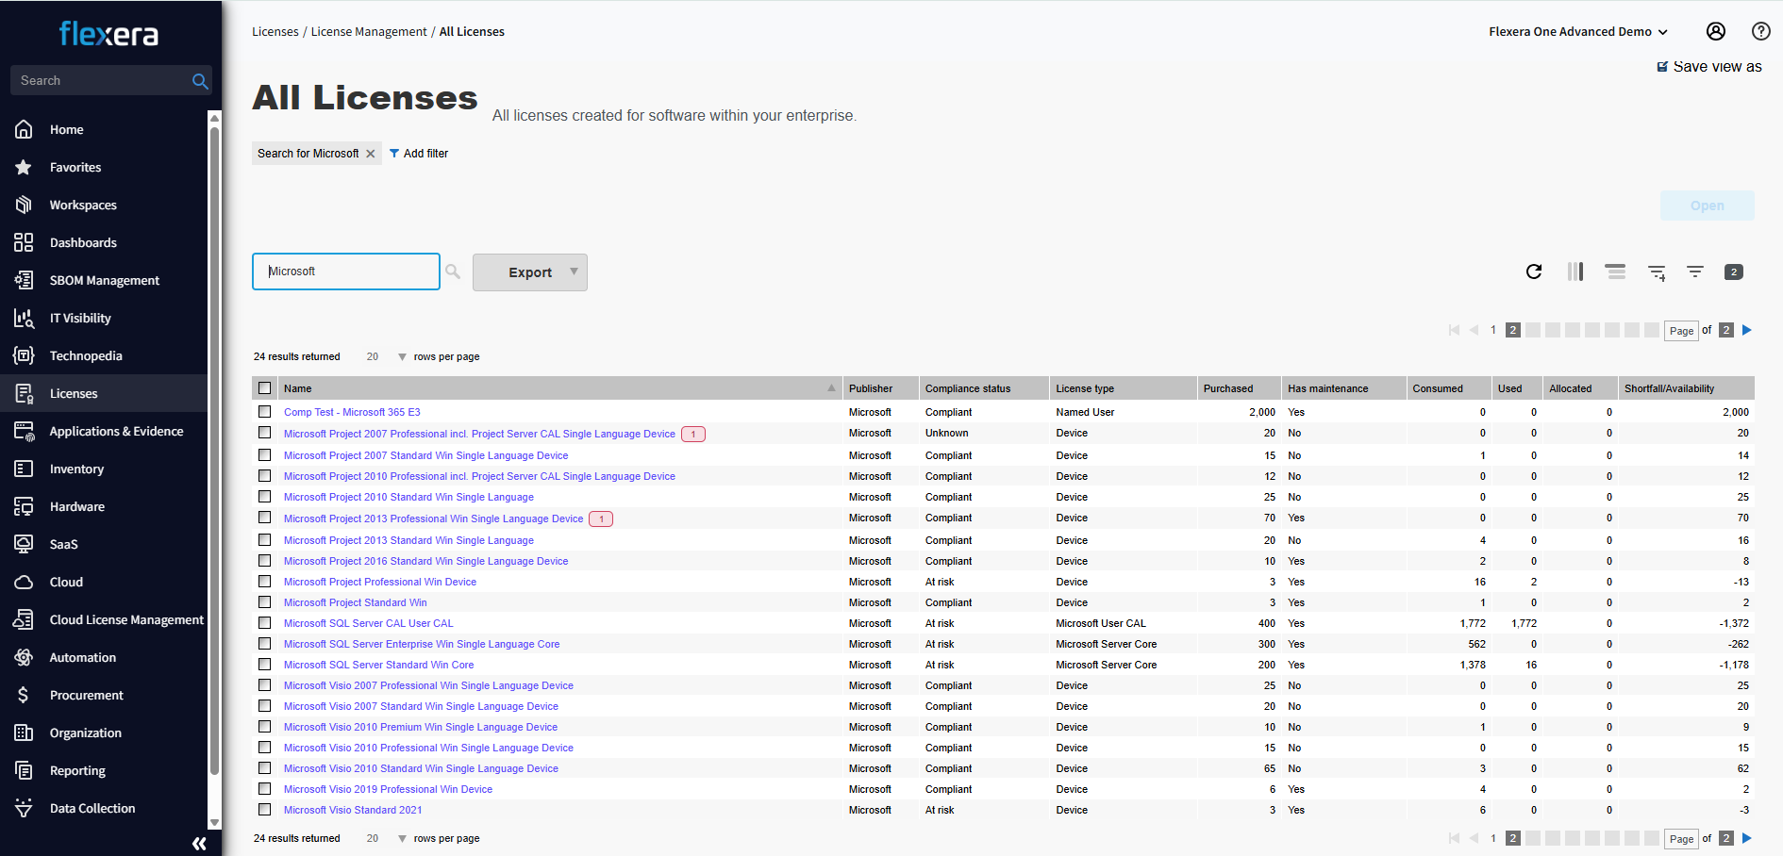The image size is (1783, 856).
Task: Click the user account icon in the header
Action: pos(1716,31)
